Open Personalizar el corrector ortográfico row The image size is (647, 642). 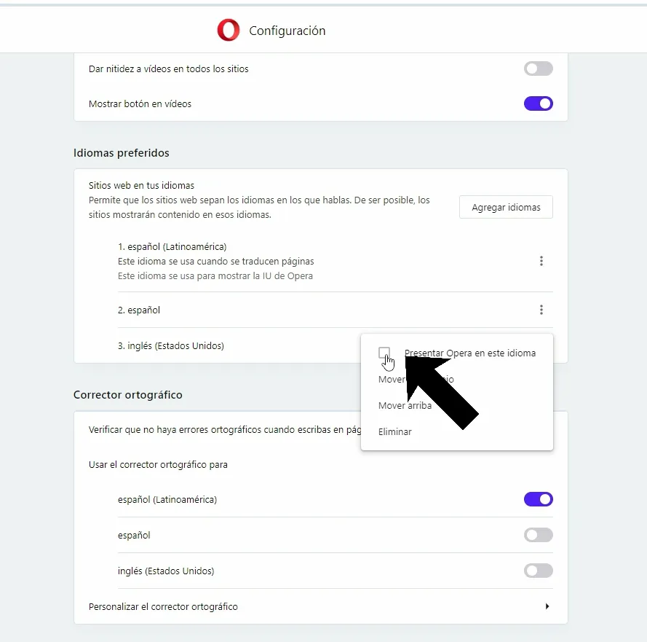(x=321, y=606)
